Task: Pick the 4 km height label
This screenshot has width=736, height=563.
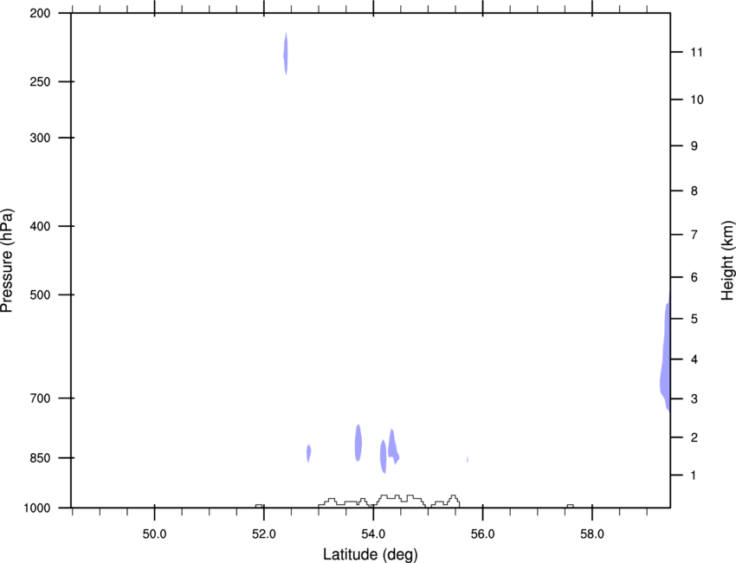Action: 694,359
